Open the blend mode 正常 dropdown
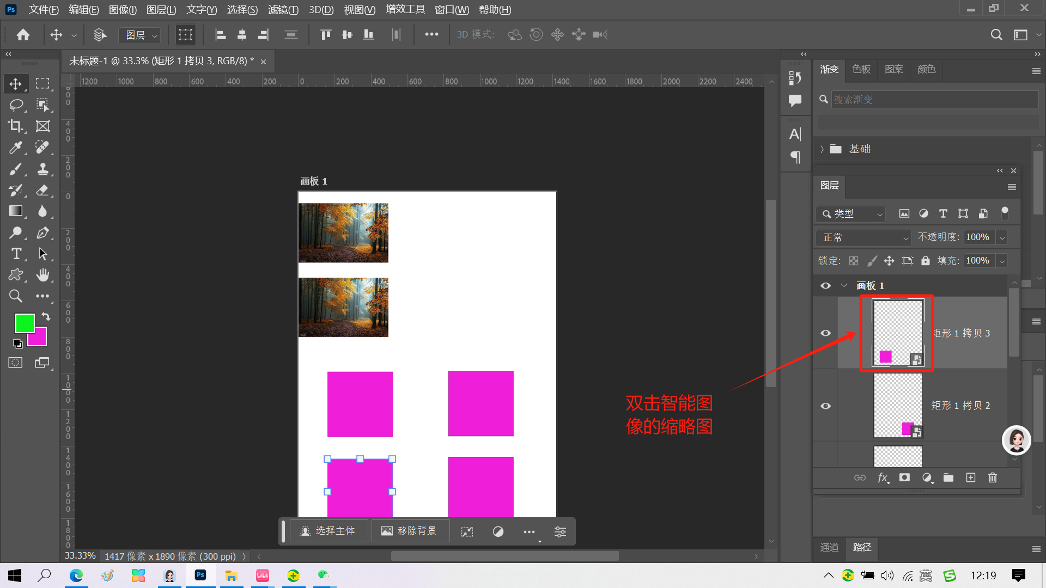This screenshot has width=1046, height=588. tap(863, 237)
